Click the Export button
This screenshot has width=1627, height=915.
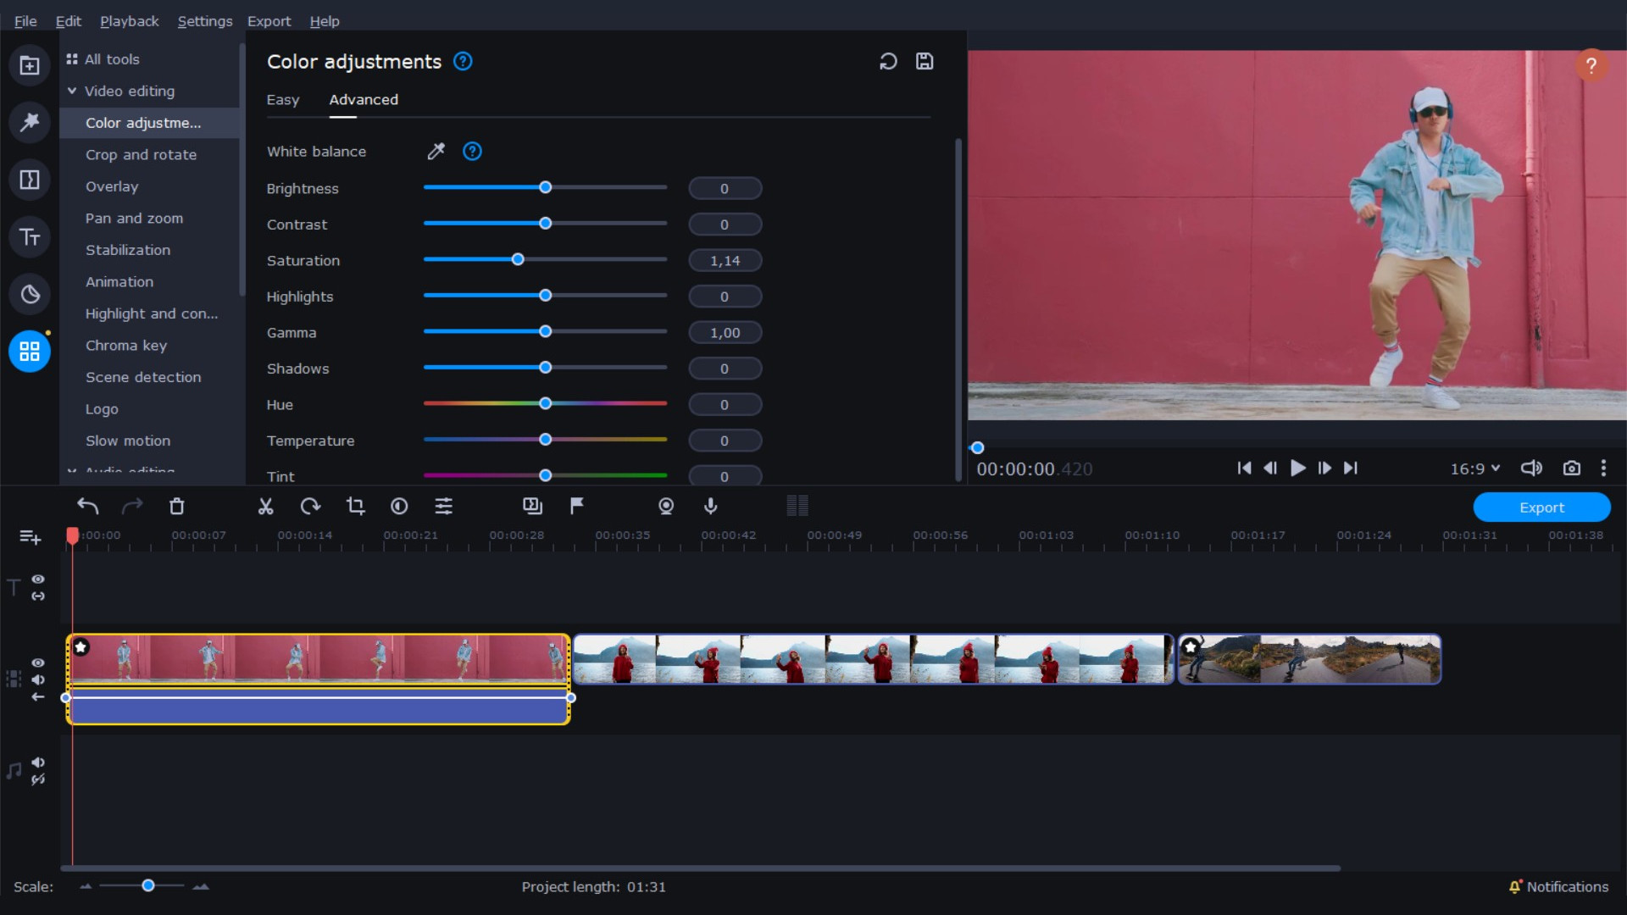(x=1541, y=507)
